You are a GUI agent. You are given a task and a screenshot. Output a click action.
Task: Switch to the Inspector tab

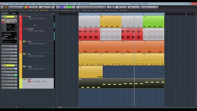(x=5, y=13)
